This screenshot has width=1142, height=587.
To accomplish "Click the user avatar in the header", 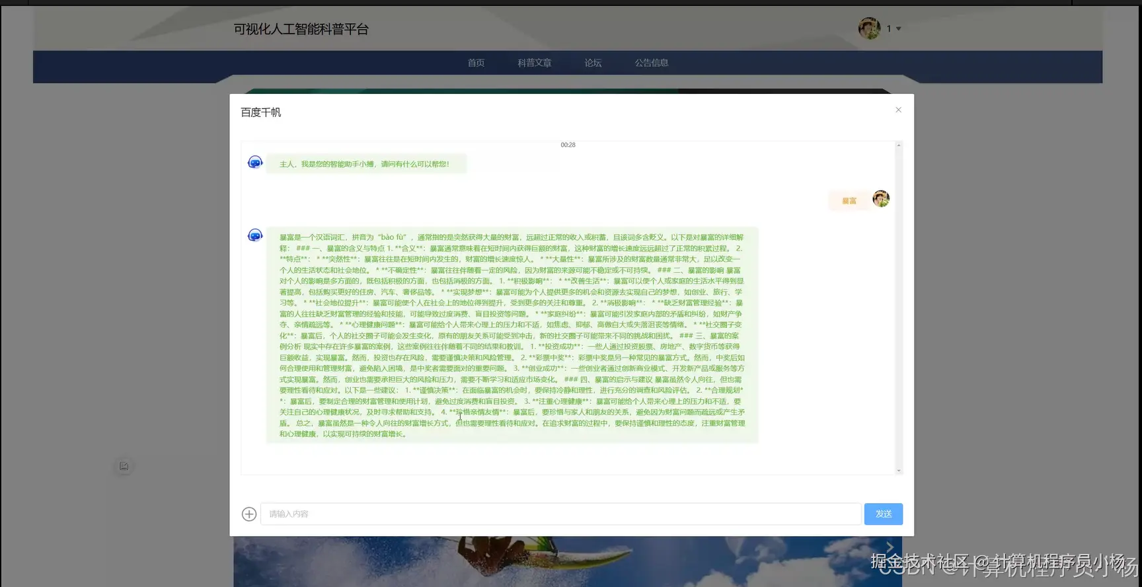I will (x=869, y=28).
